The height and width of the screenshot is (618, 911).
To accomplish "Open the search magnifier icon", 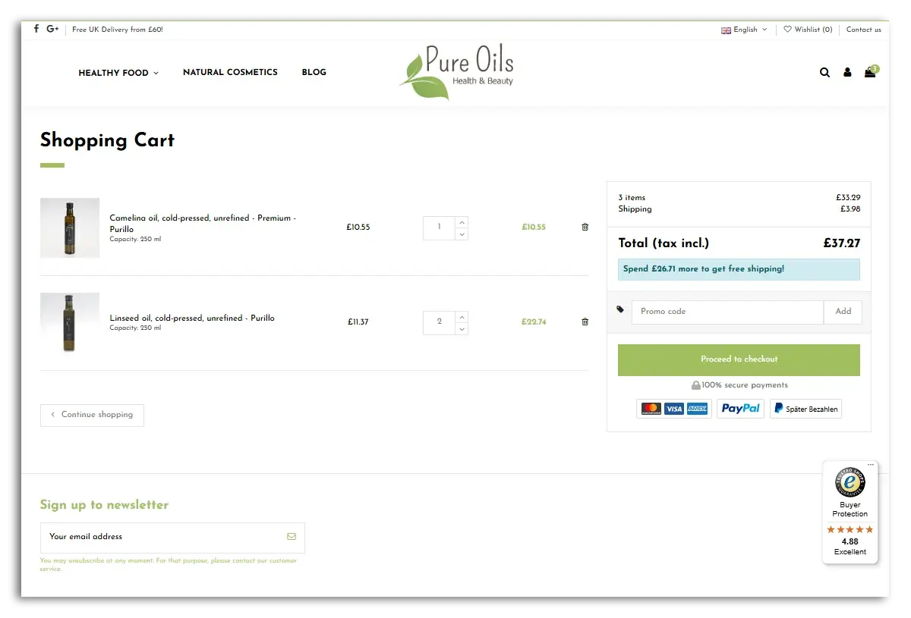I will [x=824, y=73].
